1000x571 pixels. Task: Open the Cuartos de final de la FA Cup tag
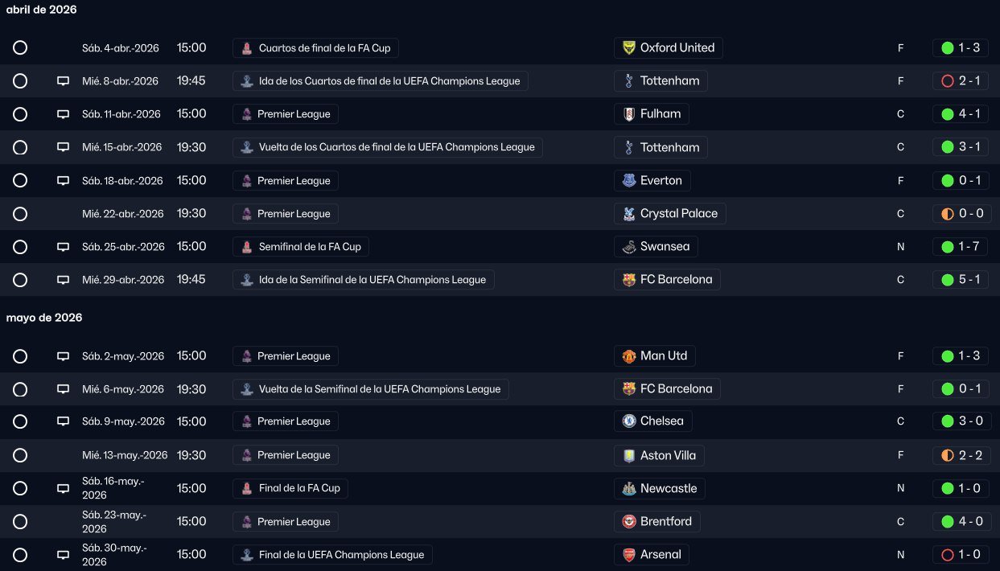tap(315, 48)
